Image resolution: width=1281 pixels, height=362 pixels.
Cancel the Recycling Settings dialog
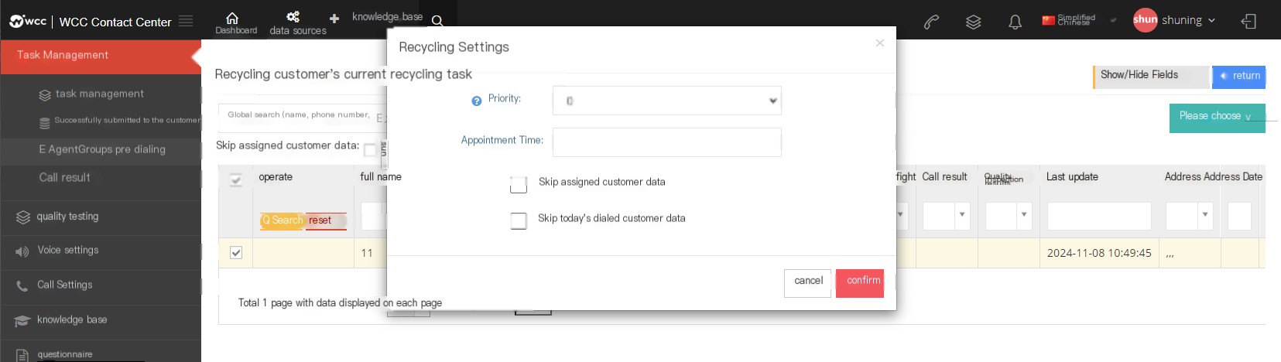pyautogui.click(x=808, y=283)
